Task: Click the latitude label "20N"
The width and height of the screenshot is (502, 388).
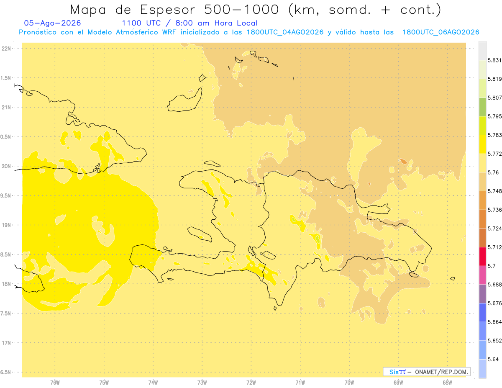Action: [x=6, y=166]
